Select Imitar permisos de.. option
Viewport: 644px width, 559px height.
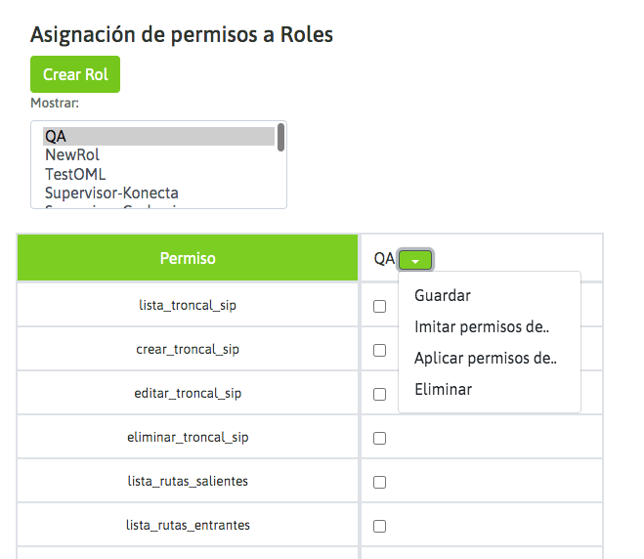(x=482, y=327)
